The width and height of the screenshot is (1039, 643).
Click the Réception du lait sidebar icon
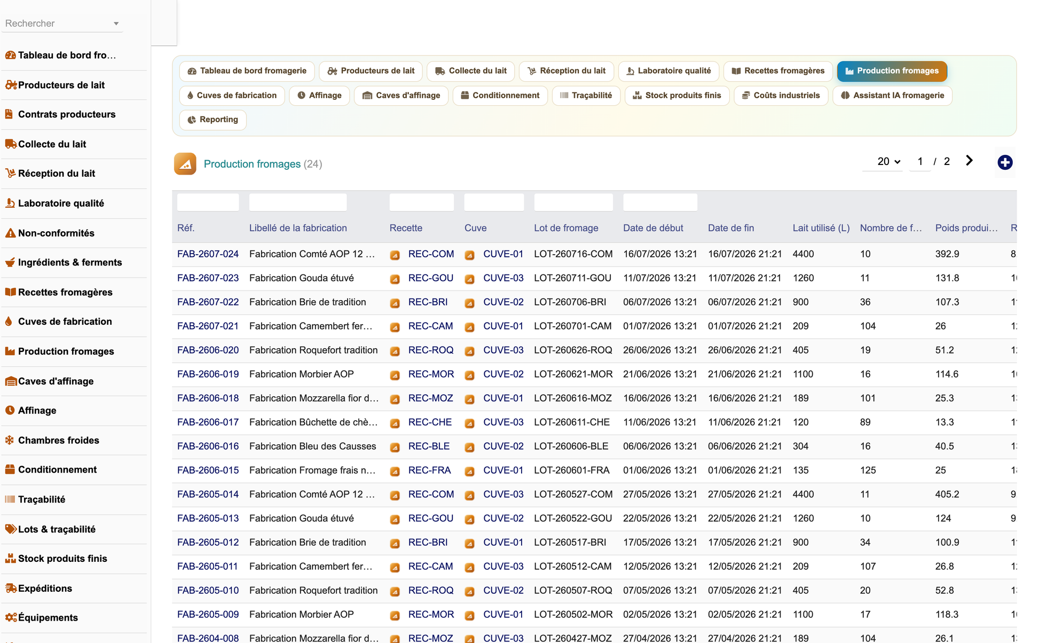(10, 174)
